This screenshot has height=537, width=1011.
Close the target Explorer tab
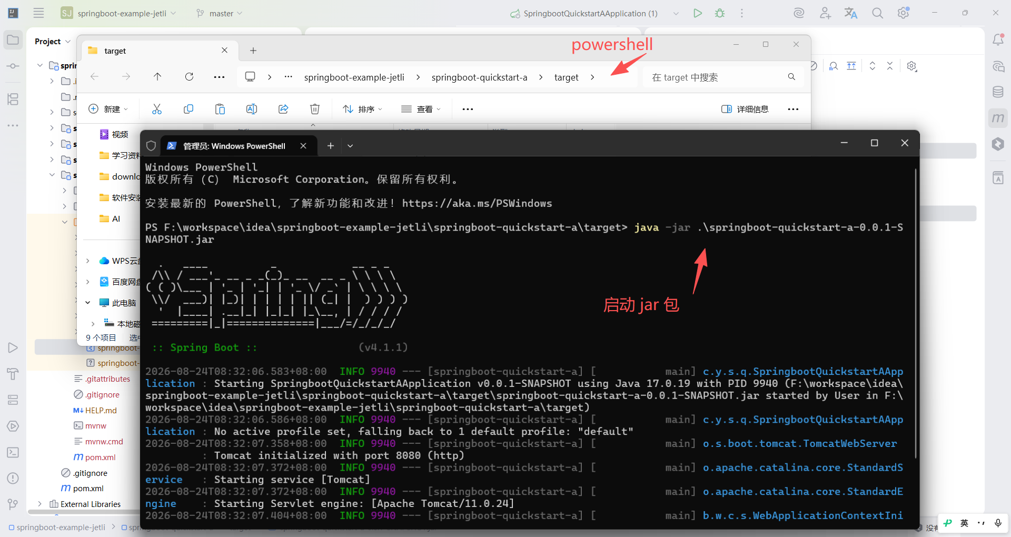pos(225,51)
